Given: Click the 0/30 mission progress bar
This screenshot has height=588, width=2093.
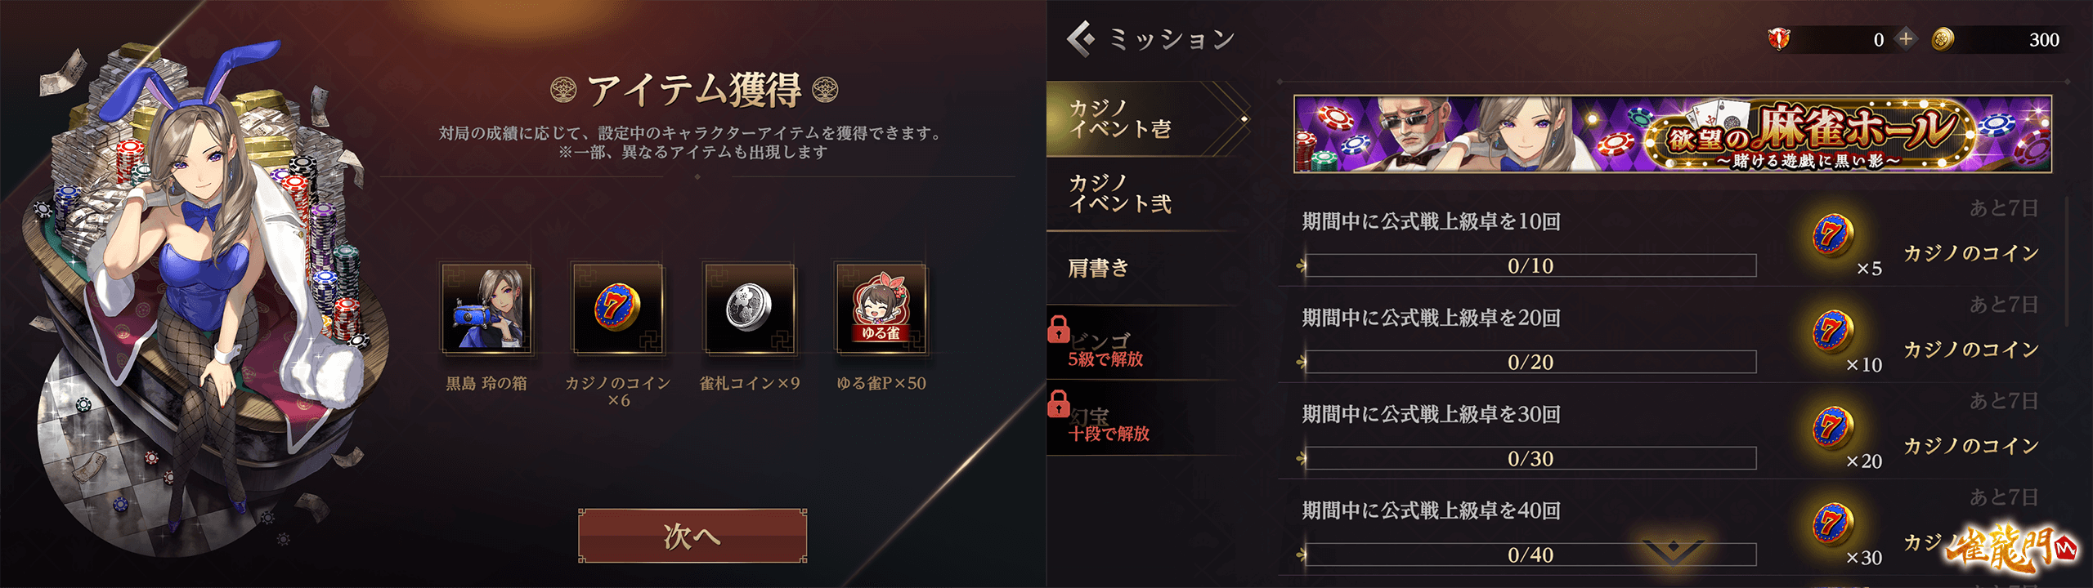Looking at the screenshot, I should pyautogui.click(x=1530, y=458).
